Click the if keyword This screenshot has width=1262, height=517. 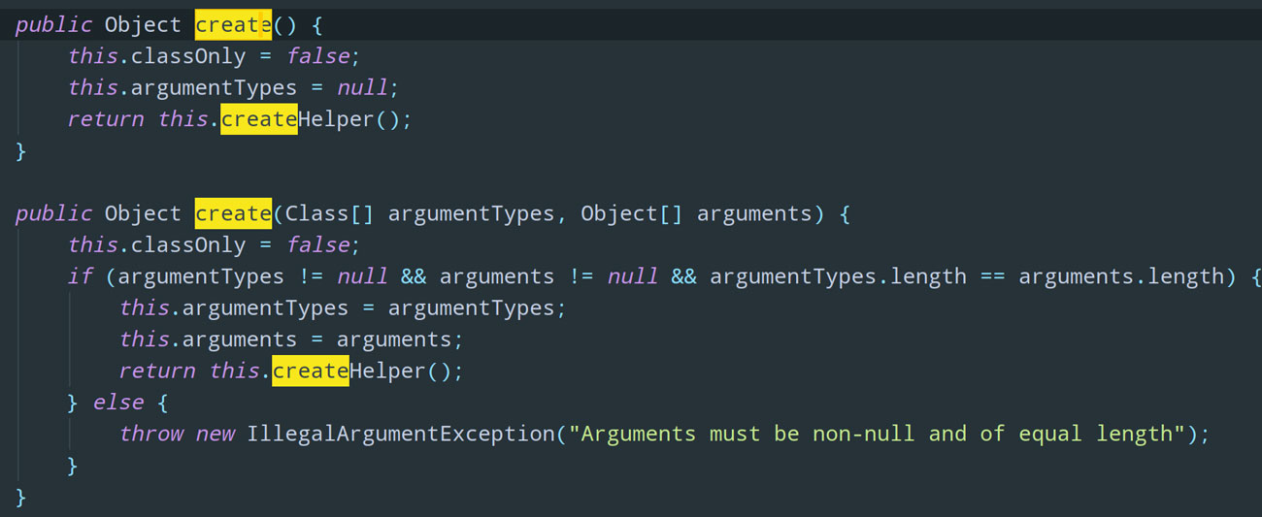[x=80, y=276]
